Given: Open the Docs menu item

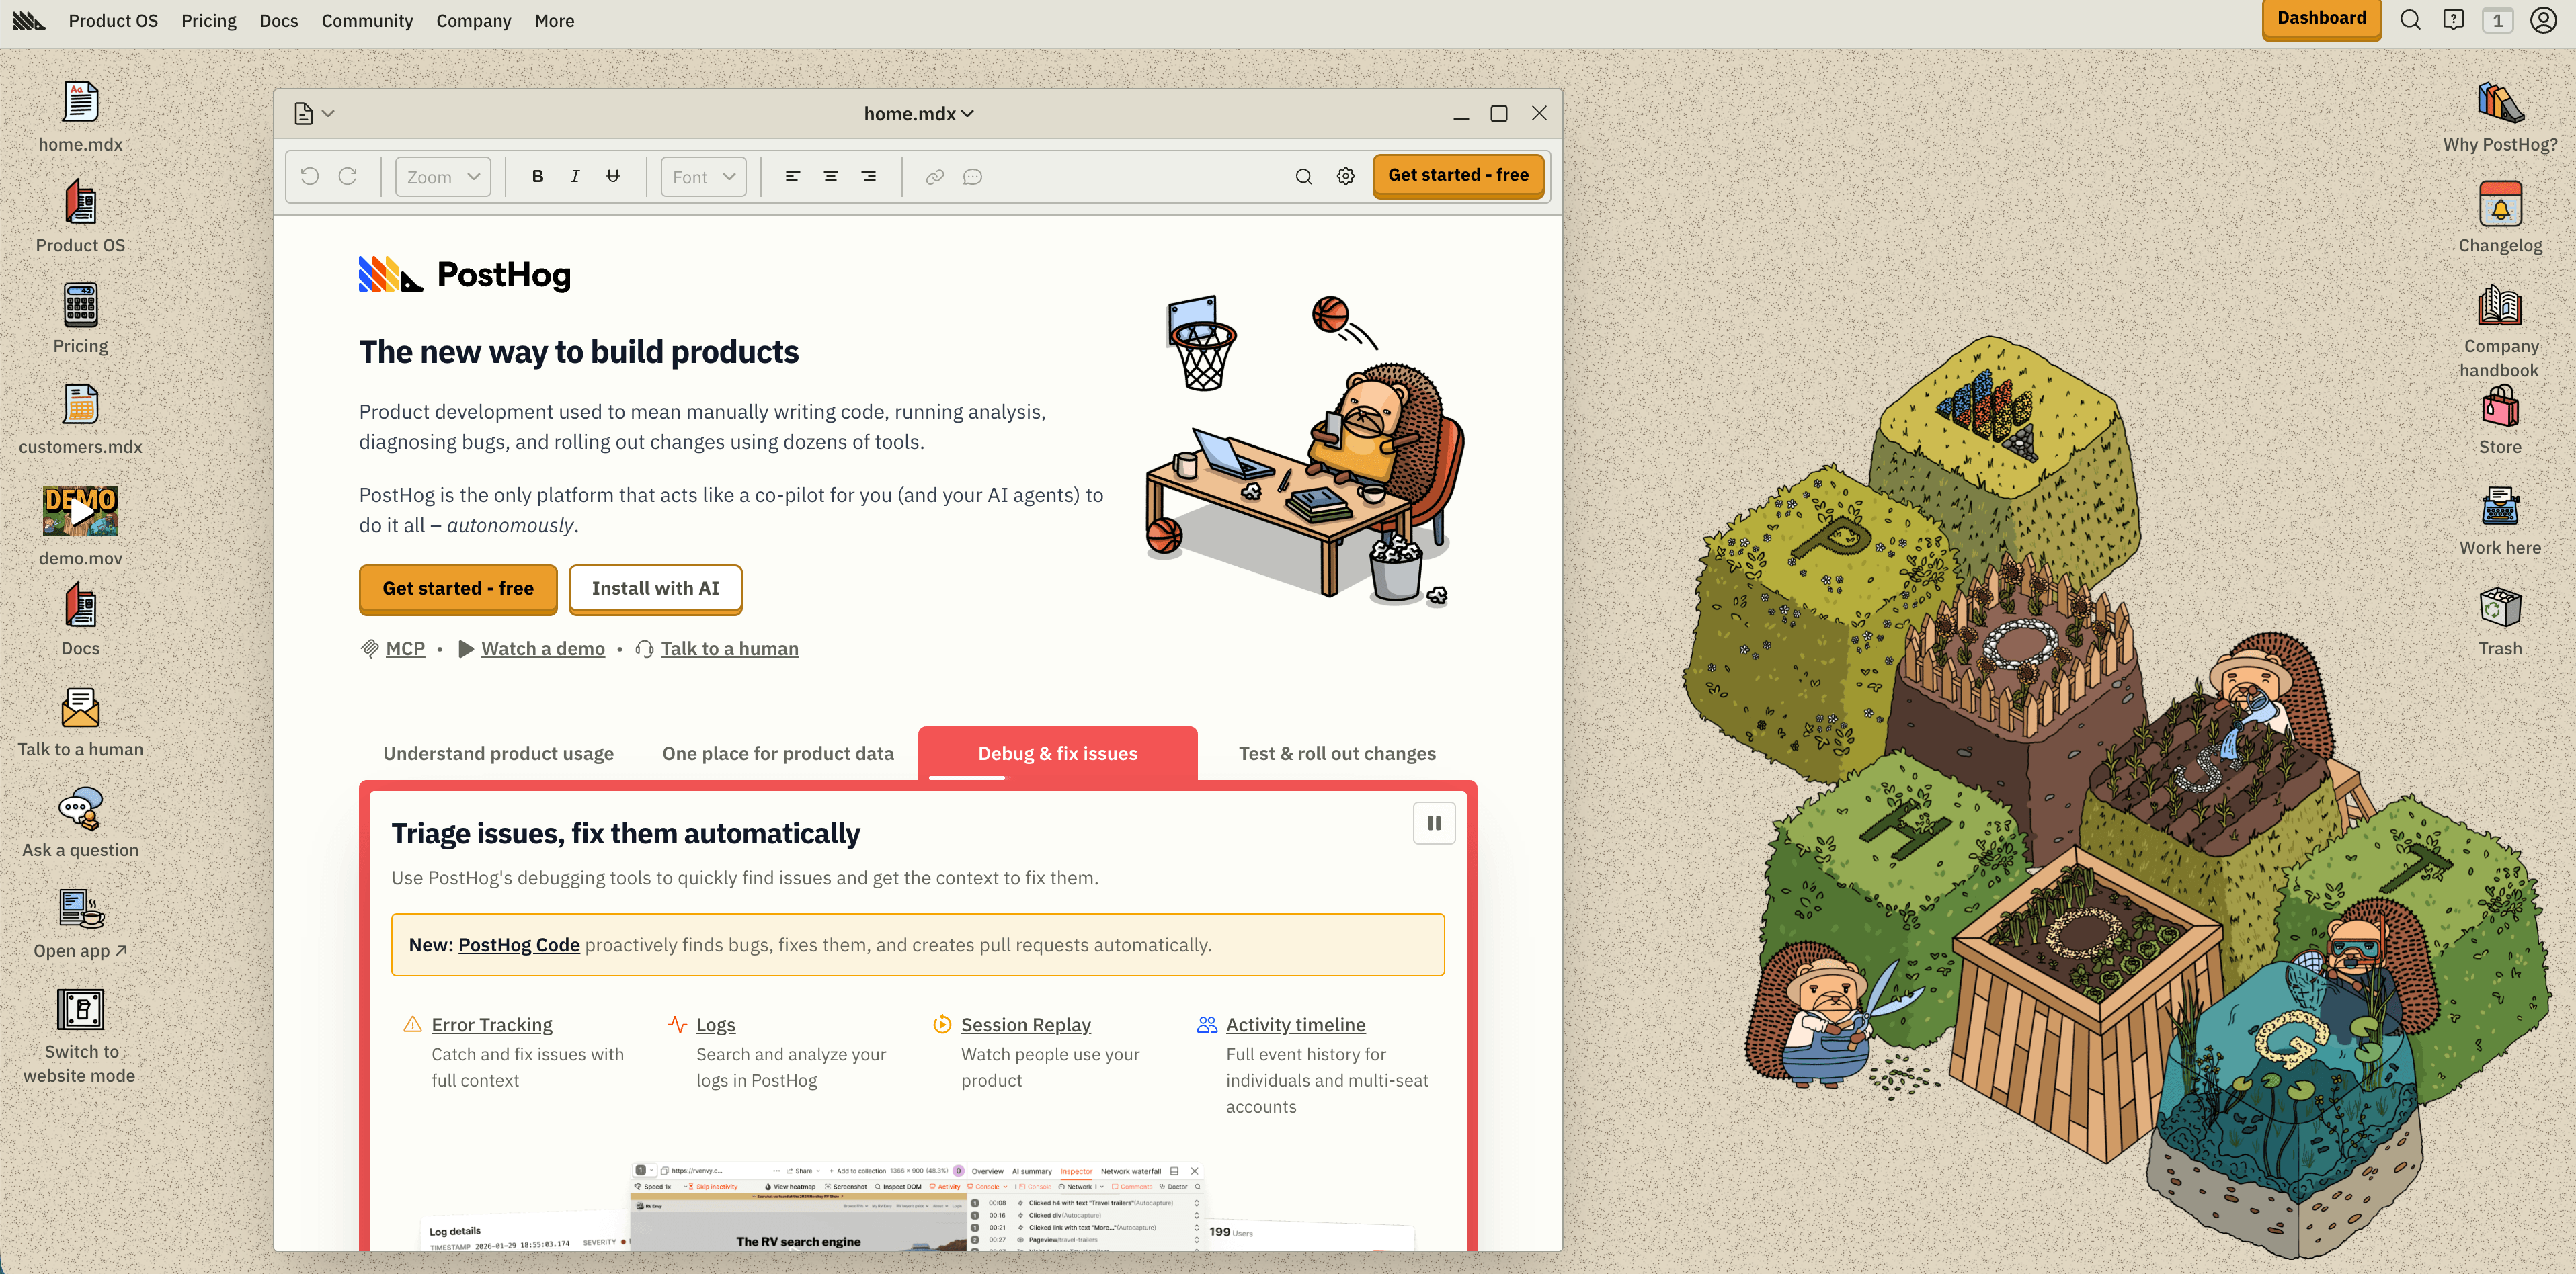Looking at the screenshot, I should tap(279, 20).
